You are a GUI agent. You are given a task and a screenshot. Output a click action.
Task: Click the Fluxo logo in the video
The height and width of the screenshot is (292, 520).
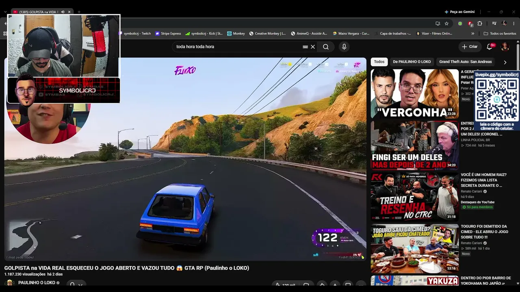(185, 71)
